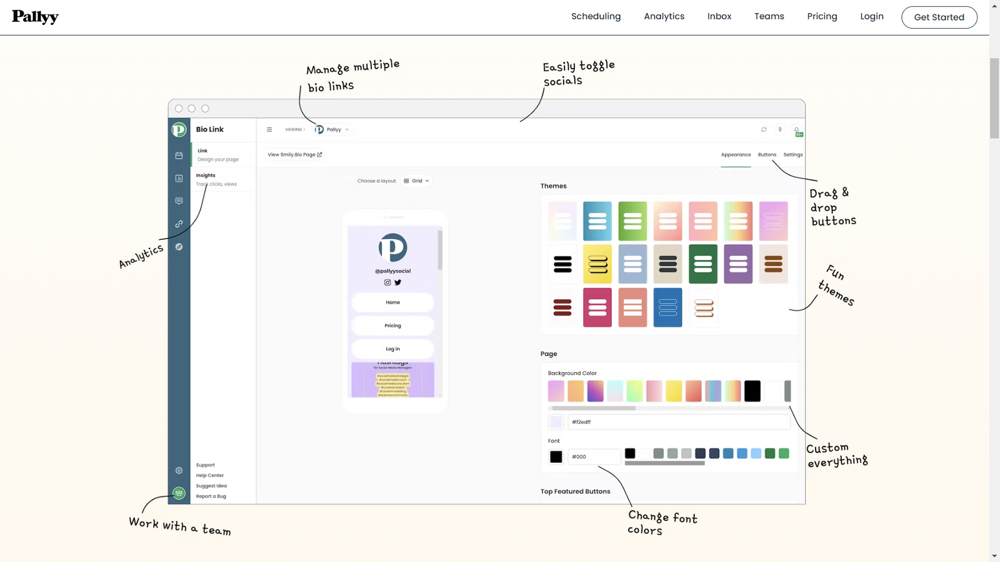
Task: Open Scheduling in the site navigation
Action: (596, 16)
